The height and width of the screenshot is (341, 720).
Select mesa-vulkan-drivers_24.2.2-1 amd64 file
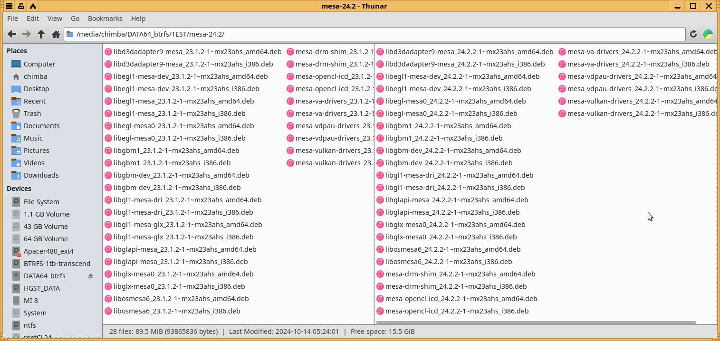[637, 101]
